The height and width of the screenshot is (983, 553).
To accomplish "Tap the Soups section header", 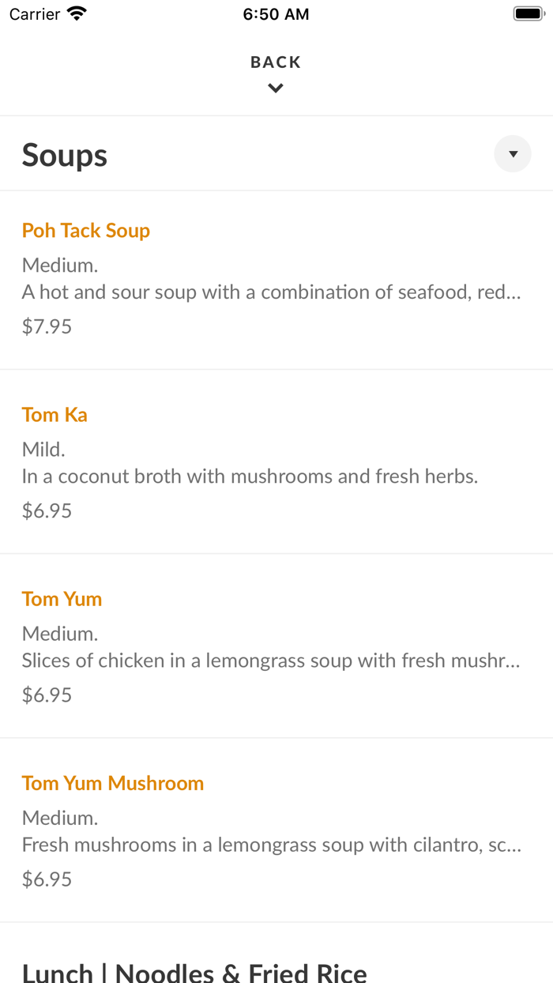I will click(65, 154).
